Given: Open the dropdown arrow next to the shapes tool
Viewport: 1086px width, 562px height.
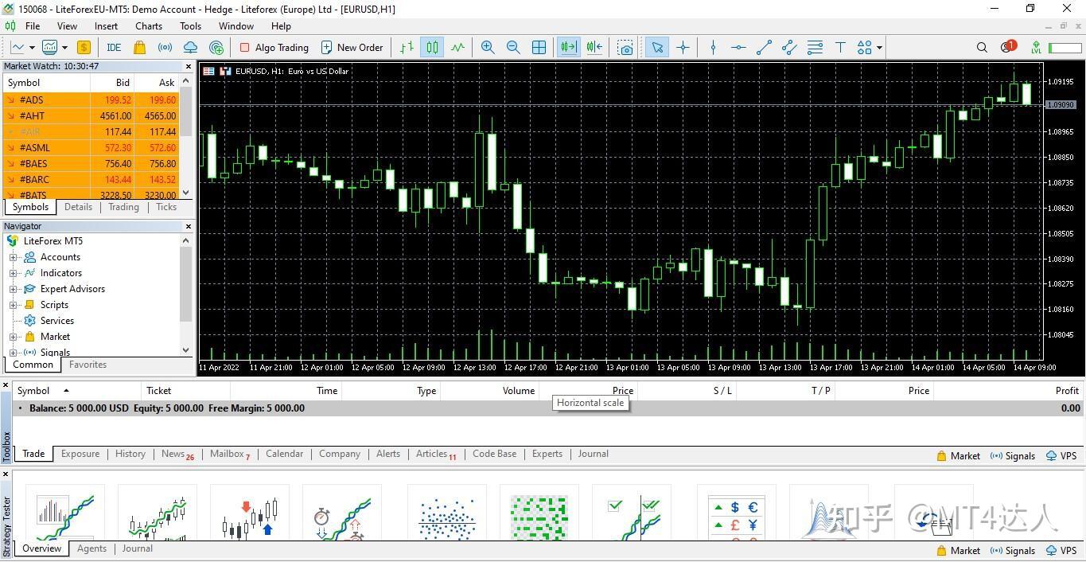Looking at the screenshot, I should [879, 48].
